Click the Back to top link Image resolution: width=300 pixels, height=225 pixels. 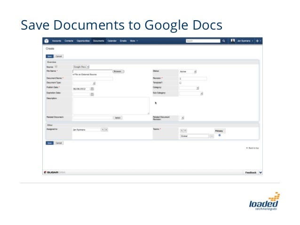pos(253,148)
